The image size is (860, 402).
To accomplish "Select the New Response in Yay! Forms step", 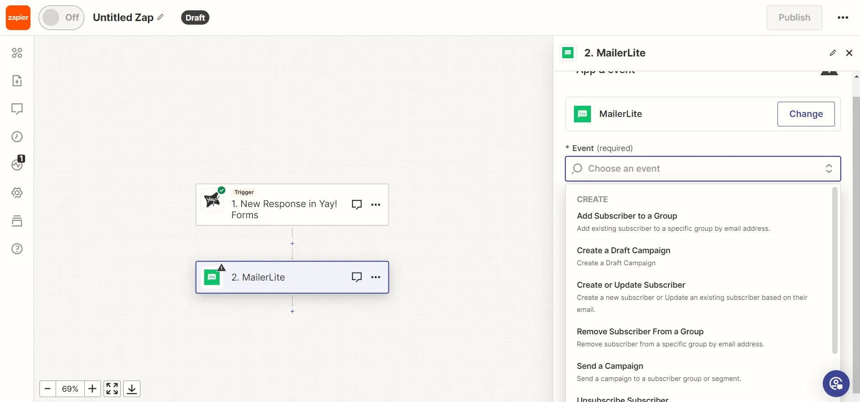I will (292, 205).
